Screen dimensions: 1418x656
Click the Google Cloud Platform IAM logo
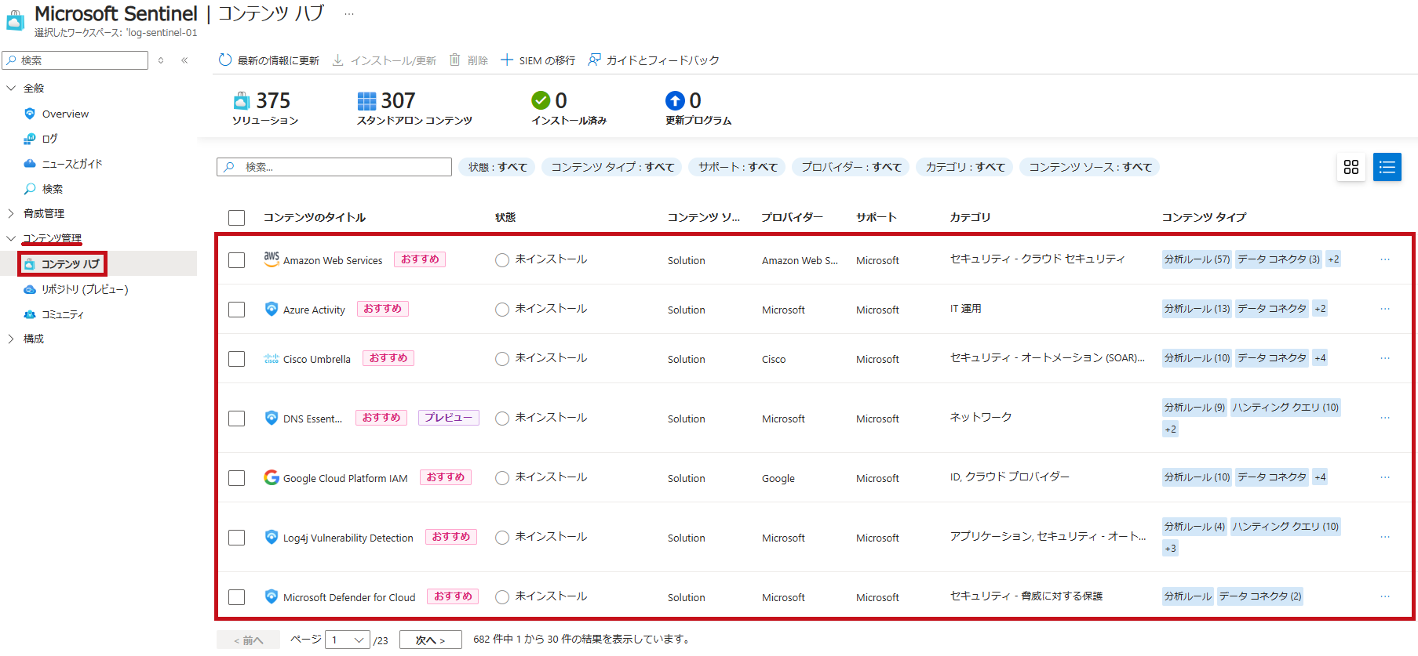click(272, 477)
